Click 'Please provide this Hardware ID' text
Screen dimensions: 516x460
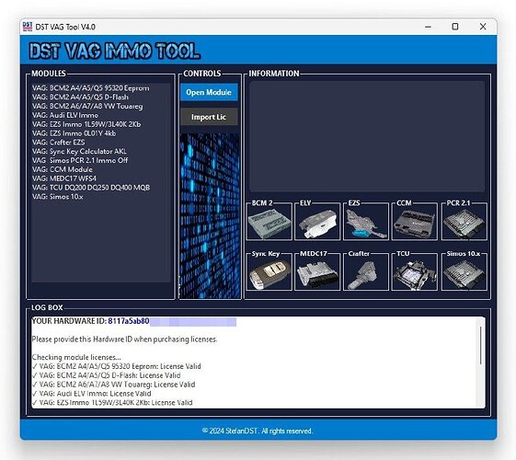click(x=124, y=339)
